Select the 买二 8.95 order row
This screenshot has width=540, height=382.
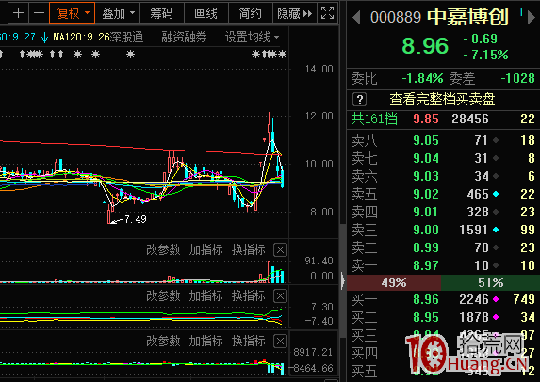coord(443,317)
